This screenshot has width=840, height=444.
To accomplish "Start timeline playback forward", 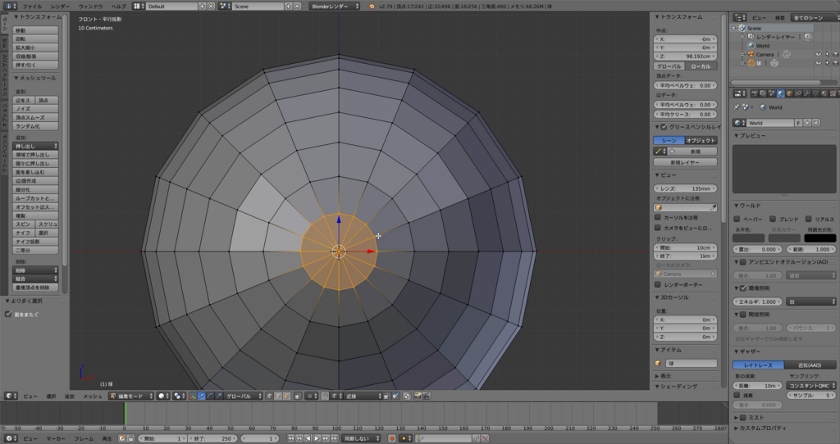I will click(x=317, y=438).
